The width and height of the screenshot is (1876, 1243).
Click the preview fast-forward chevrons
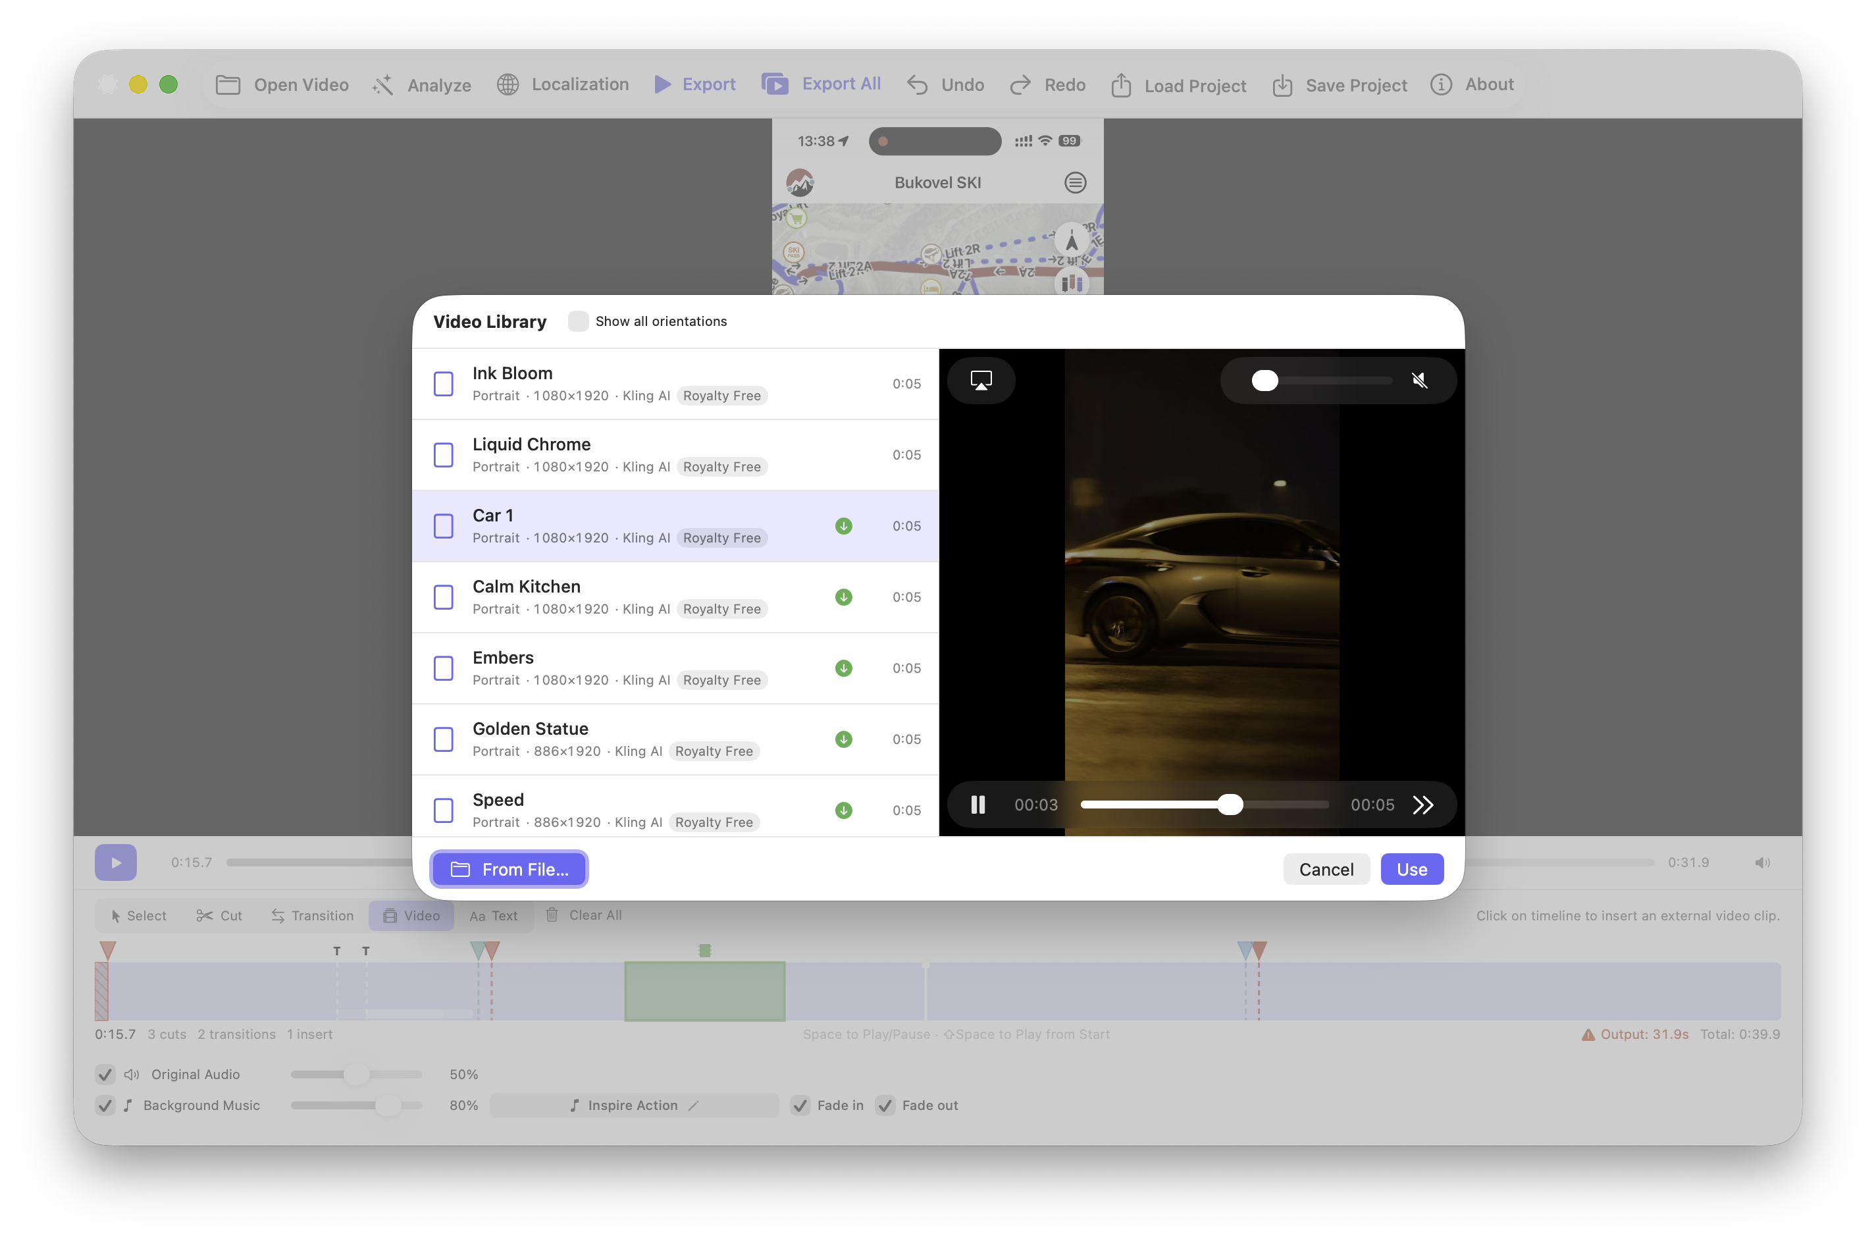1423,805
